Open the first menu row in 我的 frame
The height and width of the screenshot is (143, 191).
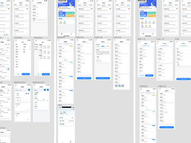66,118
